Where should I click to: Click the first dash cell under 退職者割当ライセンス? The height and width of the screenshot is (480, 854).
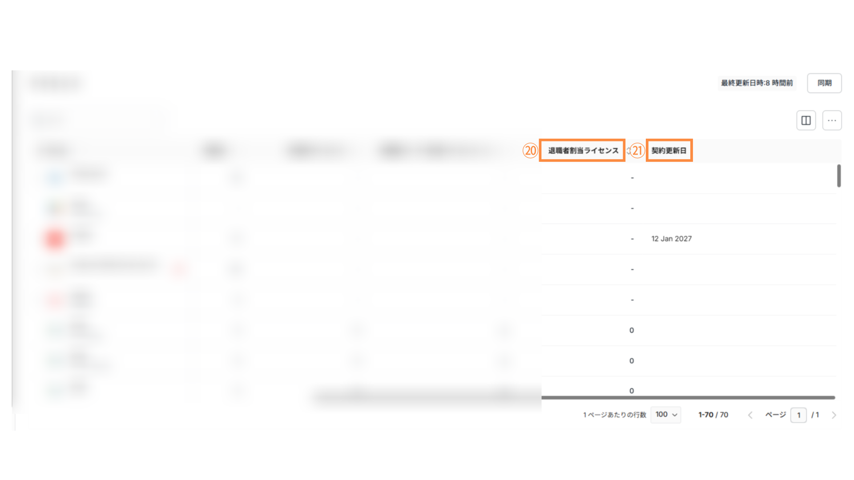[632, 178]
